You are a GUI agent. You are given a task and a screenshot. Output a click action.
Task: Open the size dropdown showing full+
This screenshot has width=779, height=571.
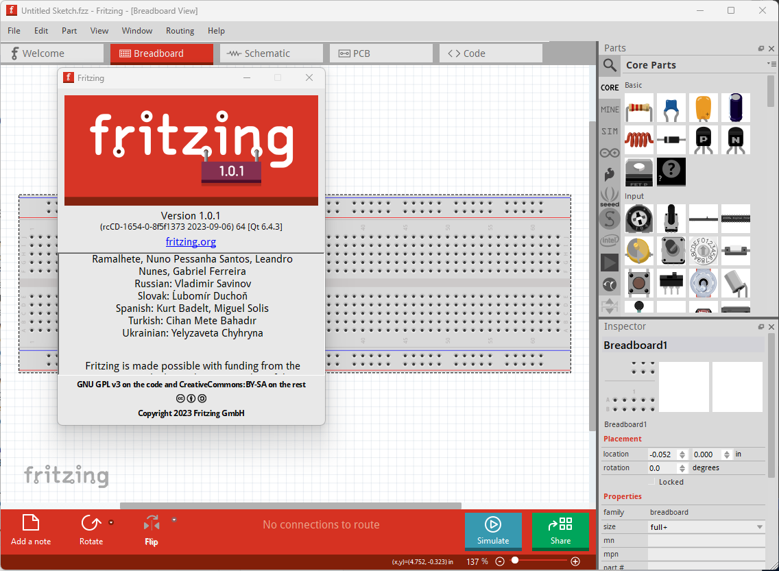coord(706,527)
